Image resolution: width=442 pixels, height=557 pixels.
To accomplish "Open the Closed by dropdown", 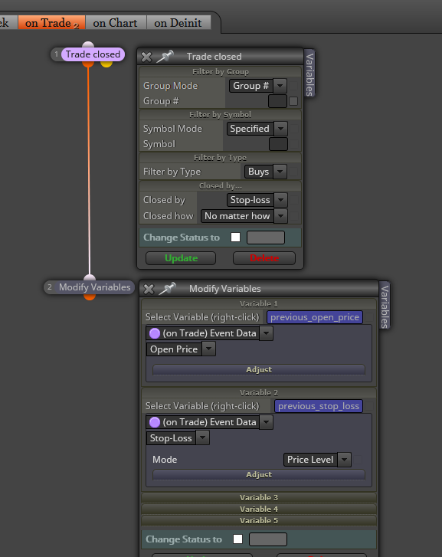I will coord(257,200).
